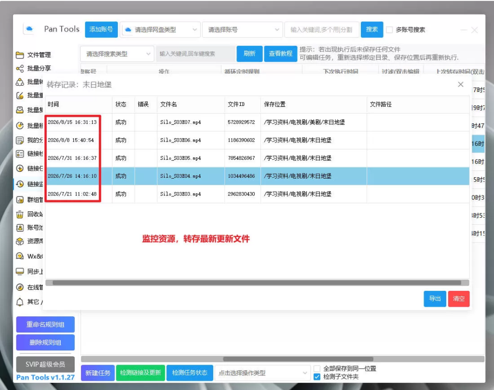
Task: Tick the 多账号搜索 checkbox
Action: [x=389, y=30]
